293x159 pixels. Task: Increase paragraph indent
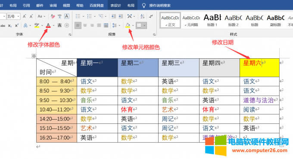121,16
